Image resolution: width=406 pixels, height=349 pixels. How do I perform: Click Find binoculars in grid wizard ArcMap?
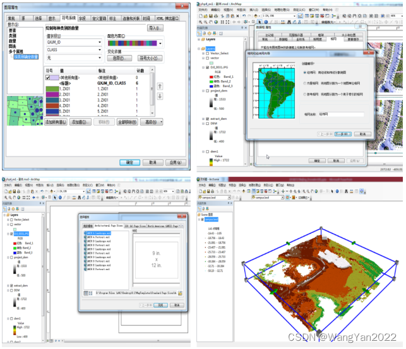click(x=289, y=22)
